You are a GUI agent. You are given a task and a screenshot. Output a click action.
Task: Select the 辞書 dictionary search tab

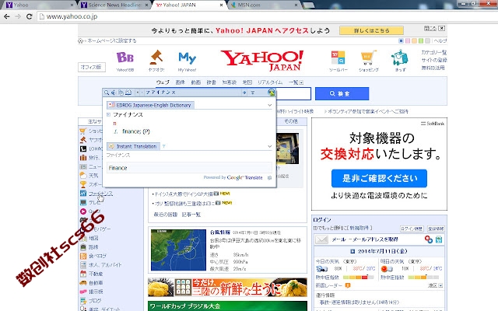point(211,82)
